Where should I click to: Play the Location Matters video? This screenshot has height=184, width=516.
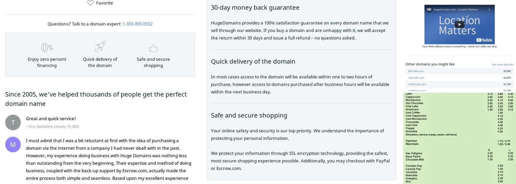pos(459,25)
